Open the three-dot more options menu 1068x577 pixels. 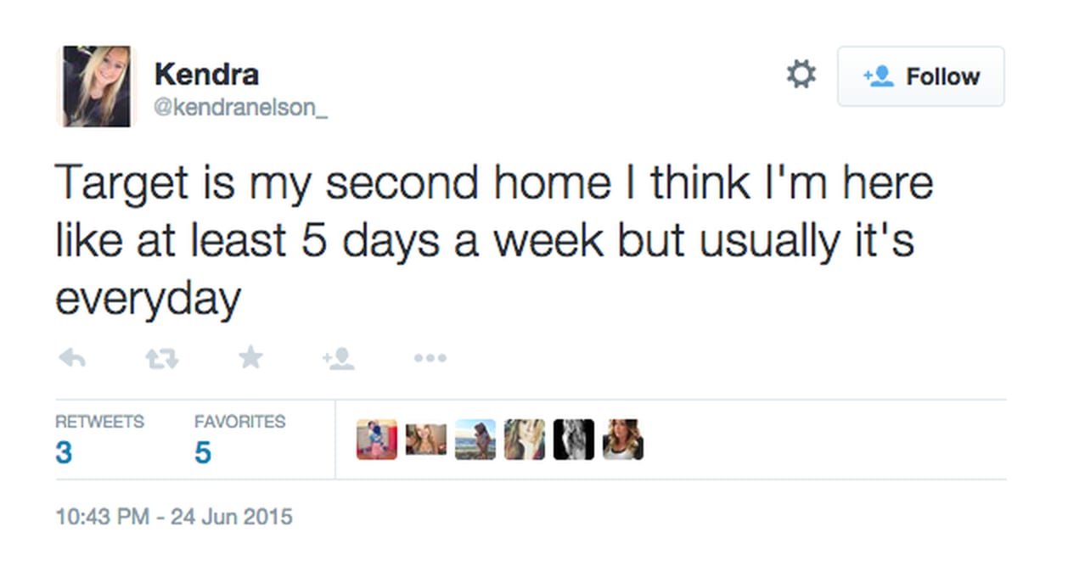pyautogui.click(x=430, y=359)
